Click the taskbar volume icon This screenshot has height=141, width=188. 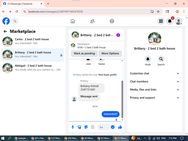[x=158, y=138]
